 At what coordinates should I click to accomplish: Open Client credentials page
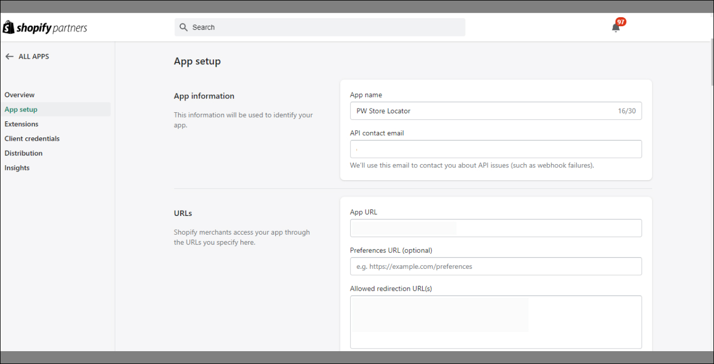point(32,138)
